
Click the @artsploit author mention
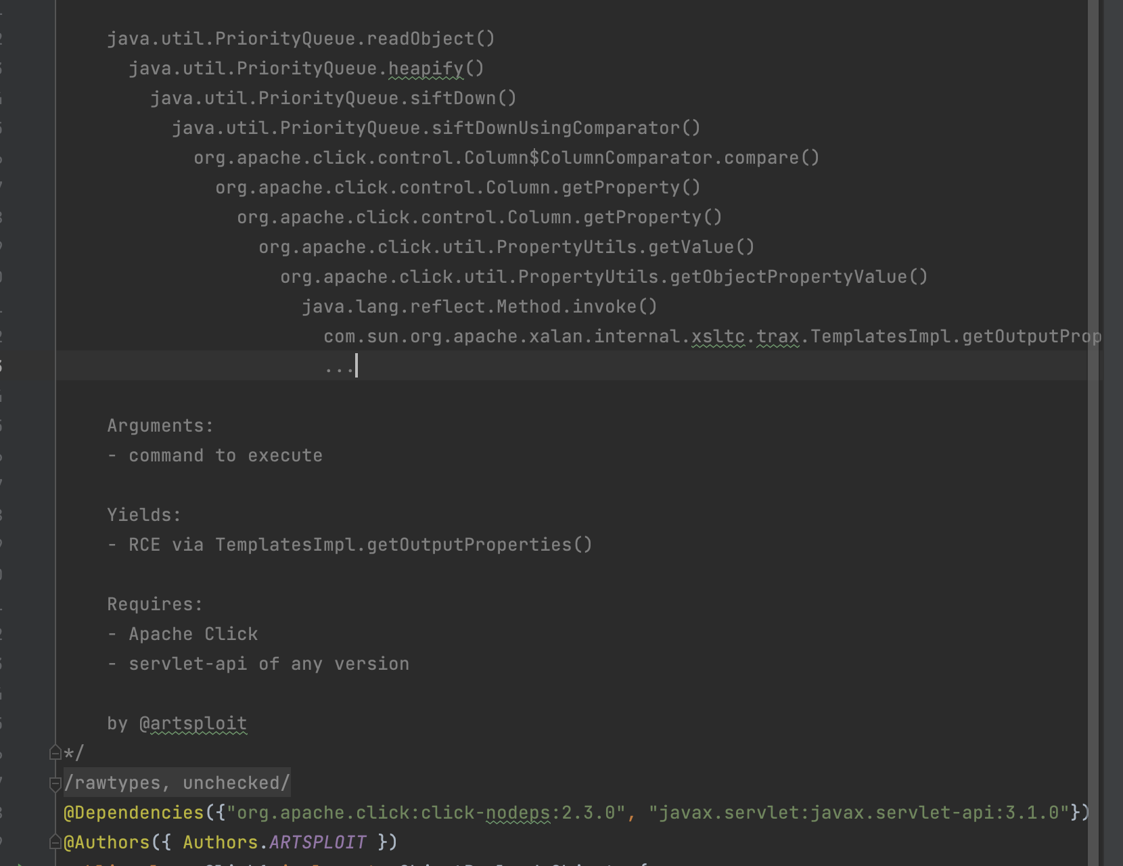tap(193, 723)
